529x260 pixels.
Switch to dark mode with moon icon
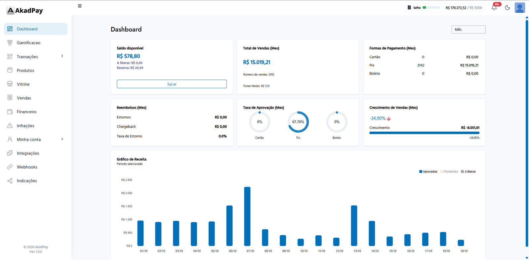507,8
